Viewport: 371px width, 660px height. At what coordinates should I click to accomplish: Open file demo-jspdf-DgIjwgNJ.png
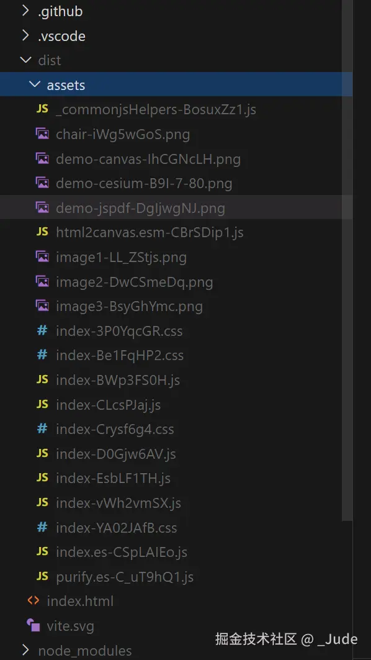click(140, 208)
